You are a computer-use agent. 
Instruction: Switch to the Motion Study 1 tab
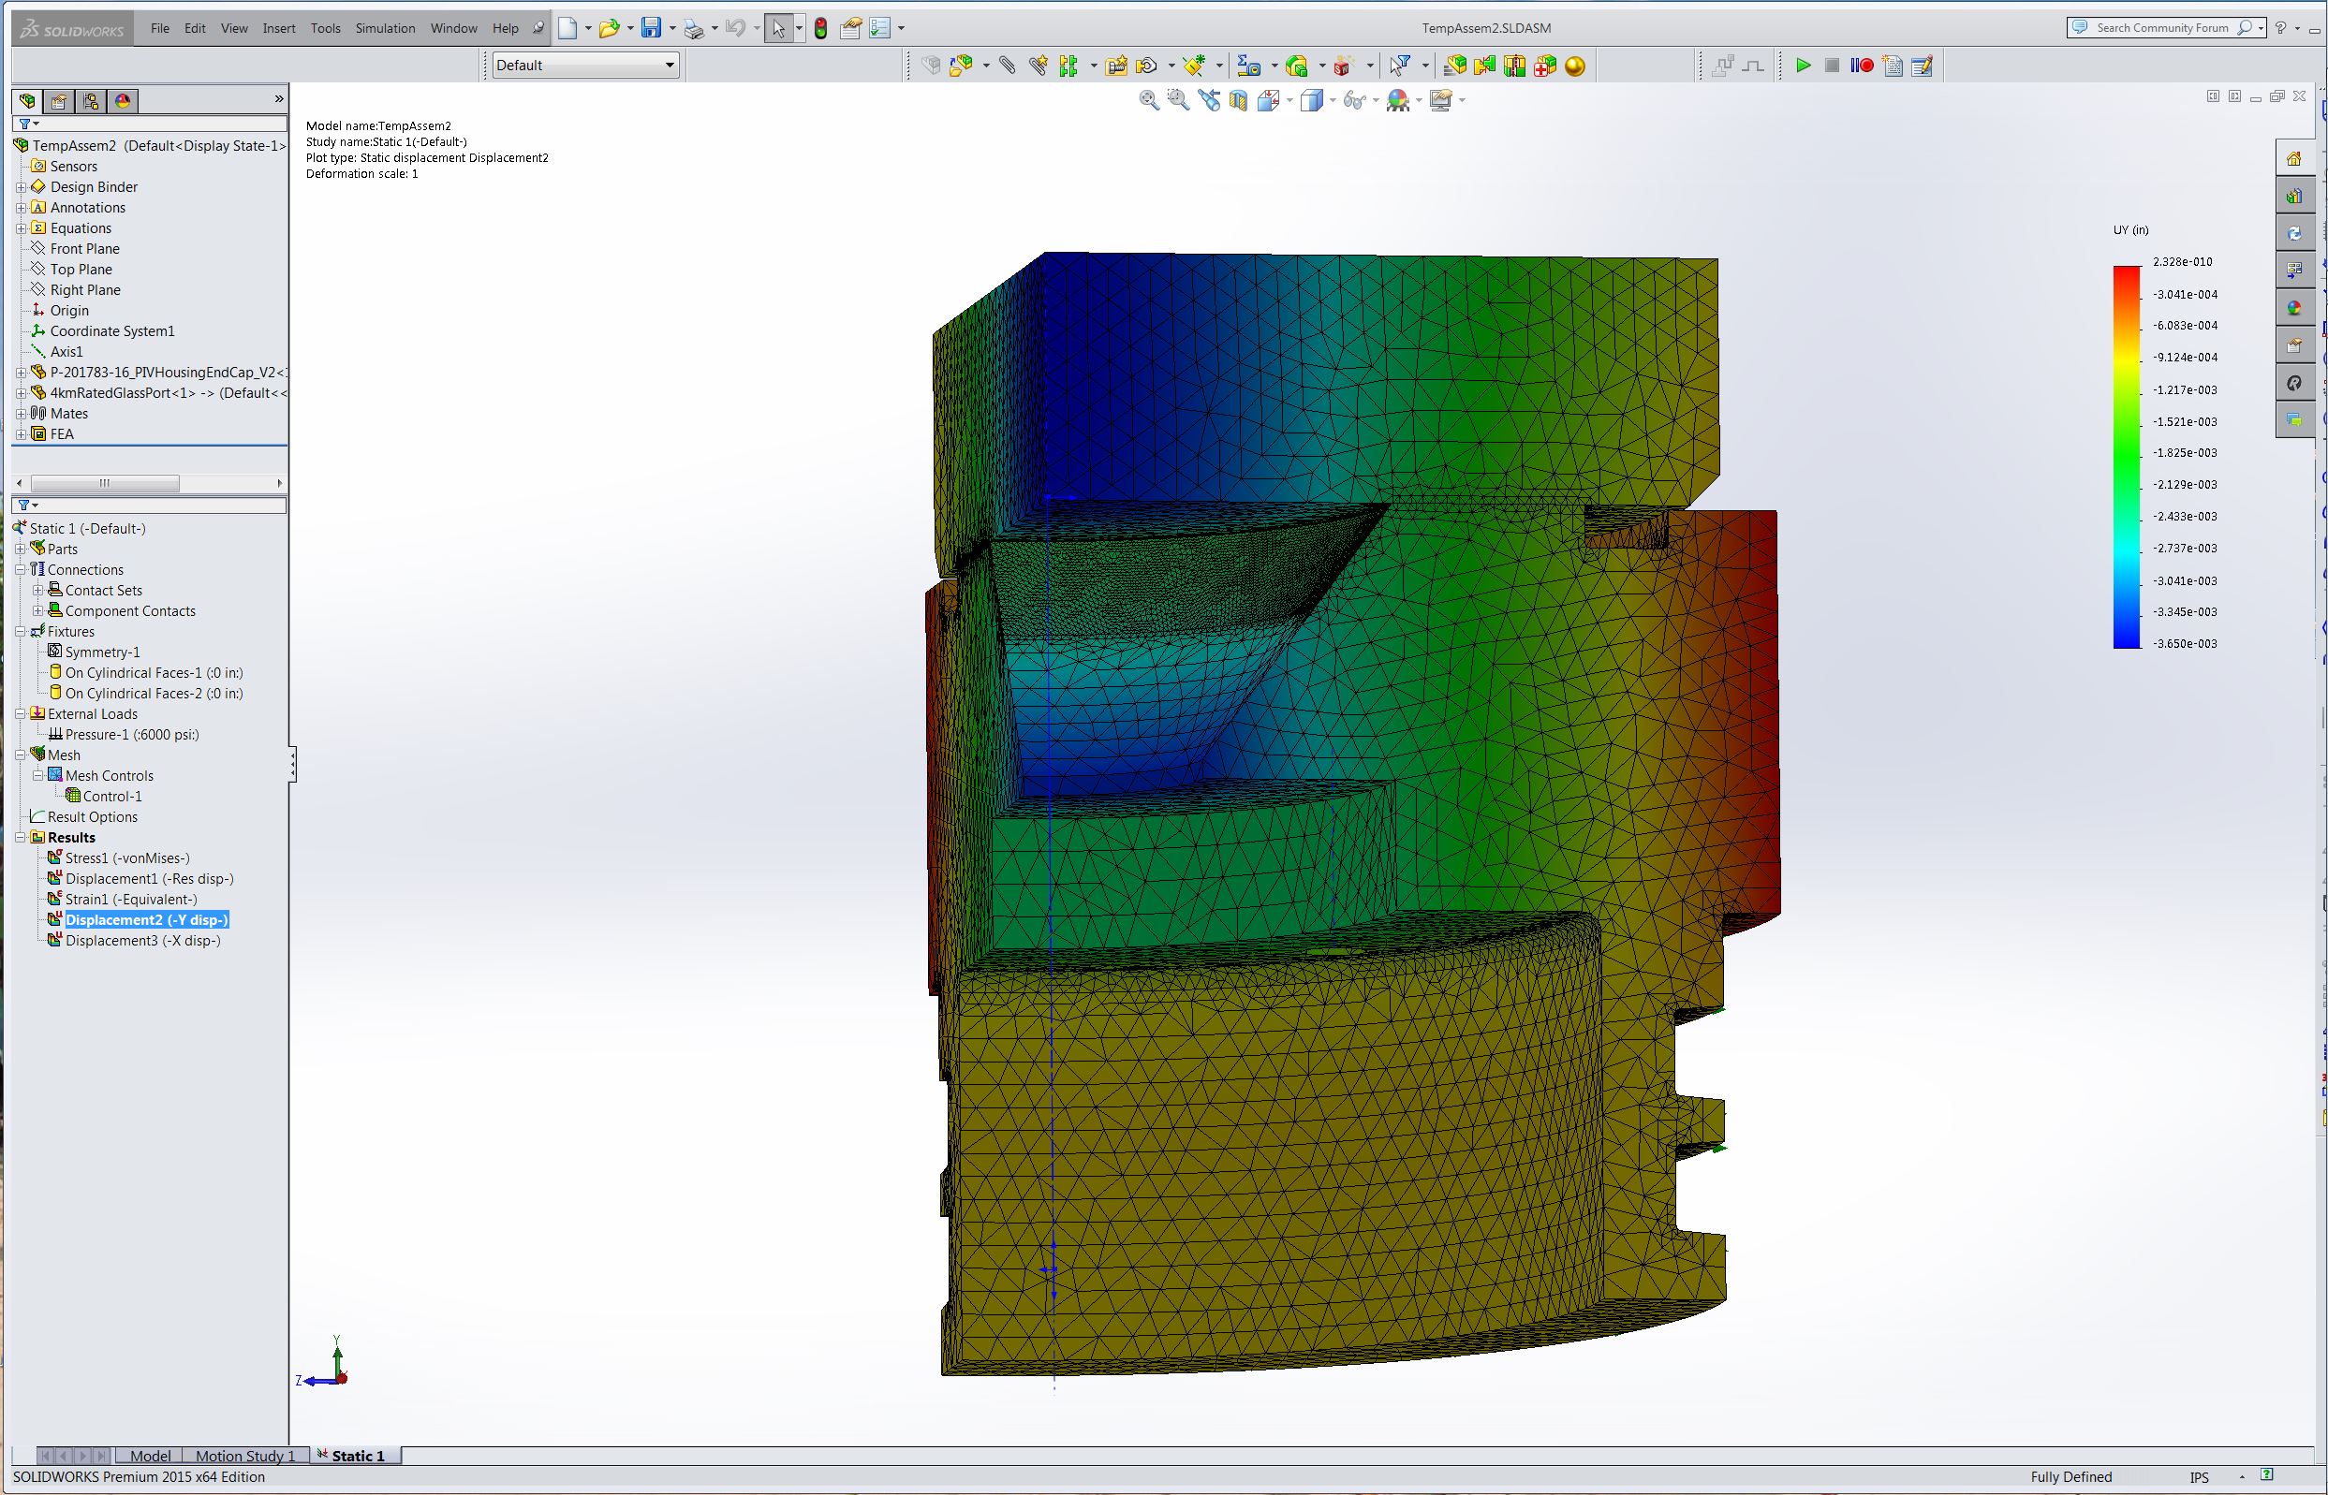[244, 1455]
